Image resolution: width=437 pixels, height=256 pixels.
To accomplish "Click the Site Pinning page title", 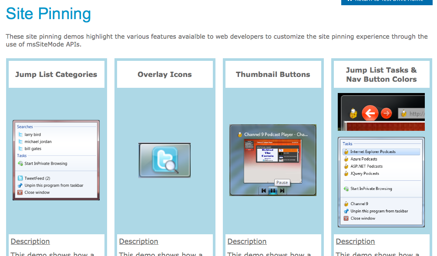I will click(x=48, y=13).
